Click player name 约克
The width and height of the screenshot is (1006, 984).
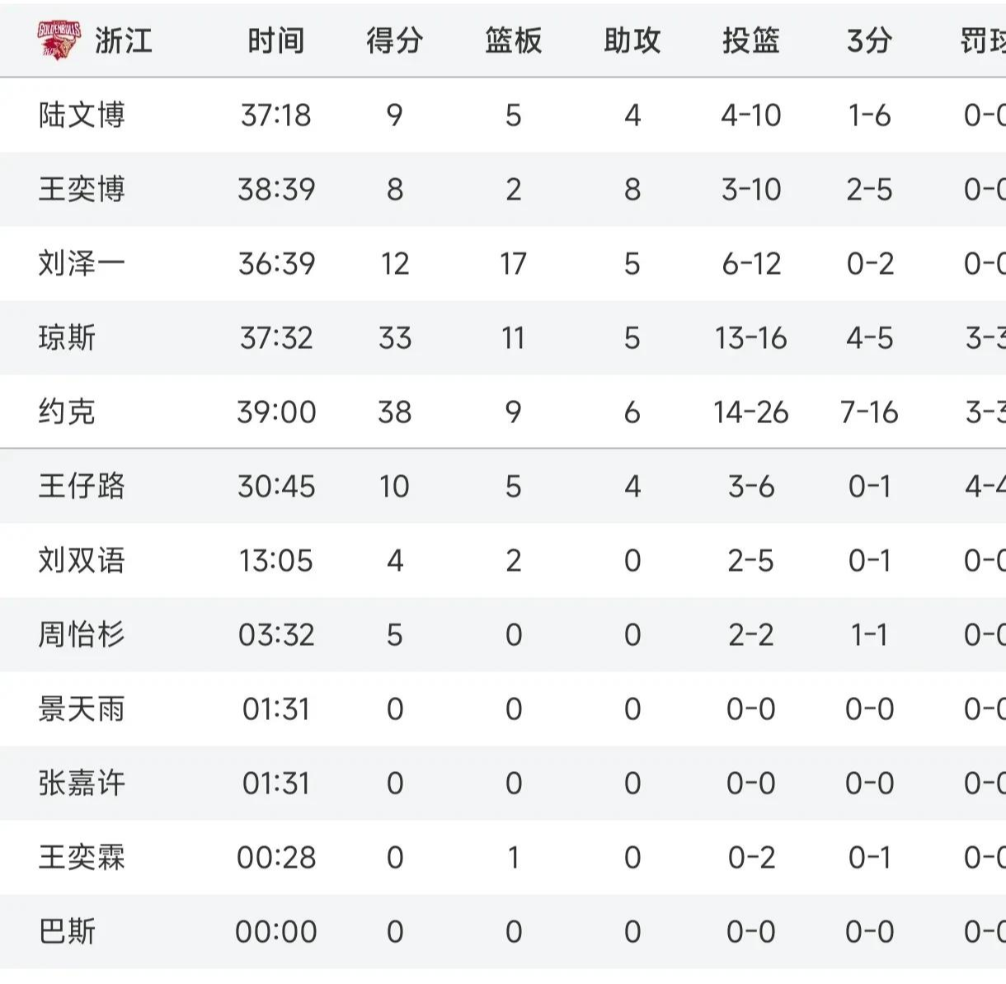click(67, 412)
